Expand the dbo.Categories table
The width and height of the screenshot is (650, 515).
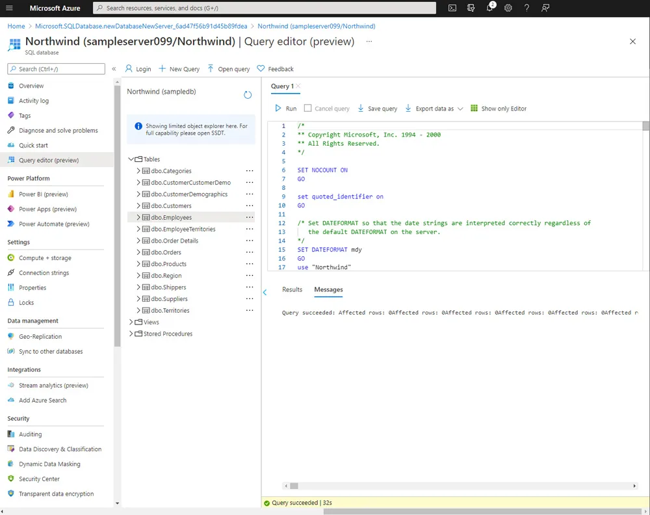click(138, 171)
